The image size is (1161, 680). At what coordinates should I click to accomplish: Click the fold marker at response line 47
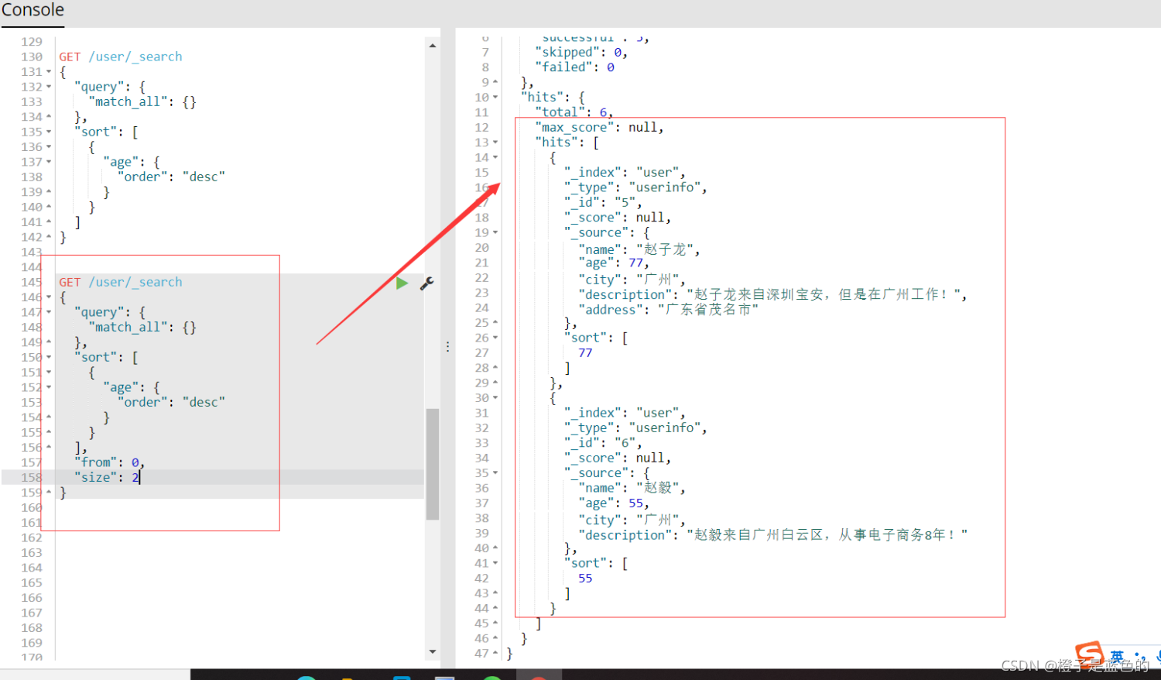[x=495, y=653]
